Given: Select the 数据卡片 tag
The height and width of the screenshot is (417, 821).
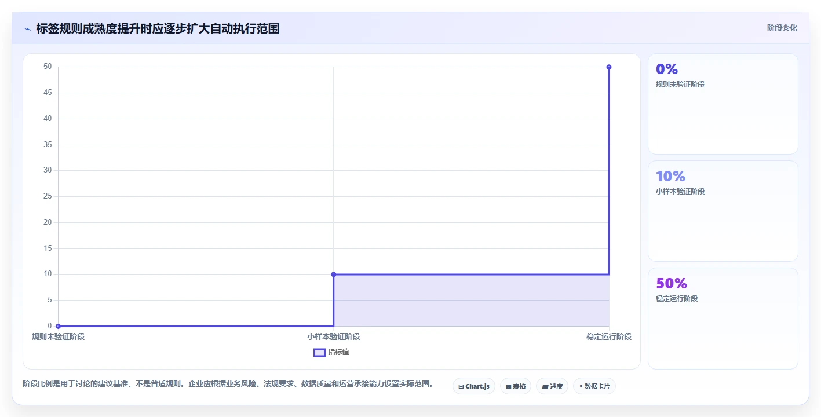Looking at the screenshot, I should [x=594, y=386].
